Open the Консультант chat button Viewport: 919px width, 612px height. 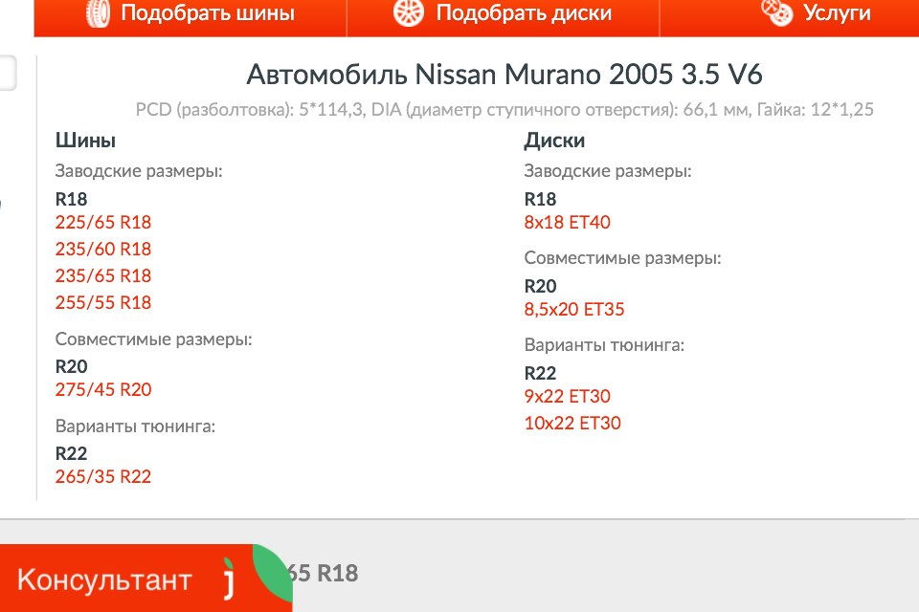tap(104, 579)
